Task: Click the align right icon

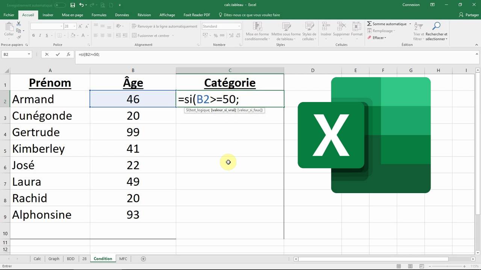Action: coord(109,36)
